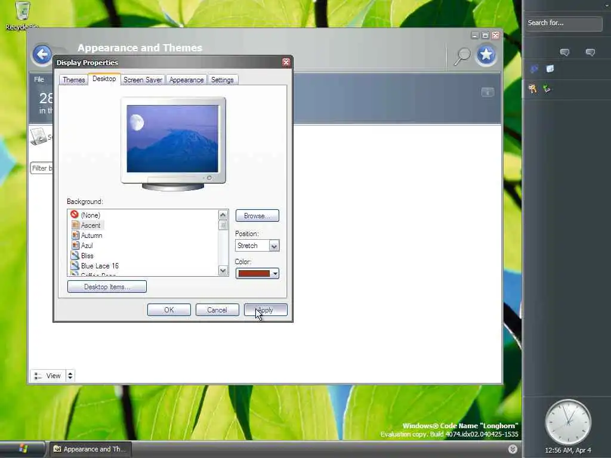The height and width of the screenshot is (458, 611).
Task: Confirm with the OK button
Action: point(169,310)
